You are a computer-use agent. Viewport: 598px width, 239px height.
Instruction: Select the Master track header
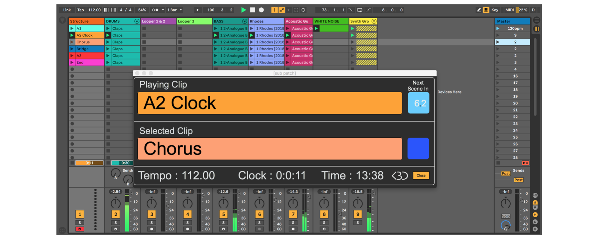tap(513, 21)
